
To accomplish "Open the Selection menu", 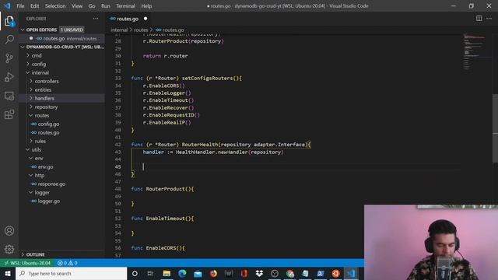I will [55, 6].
